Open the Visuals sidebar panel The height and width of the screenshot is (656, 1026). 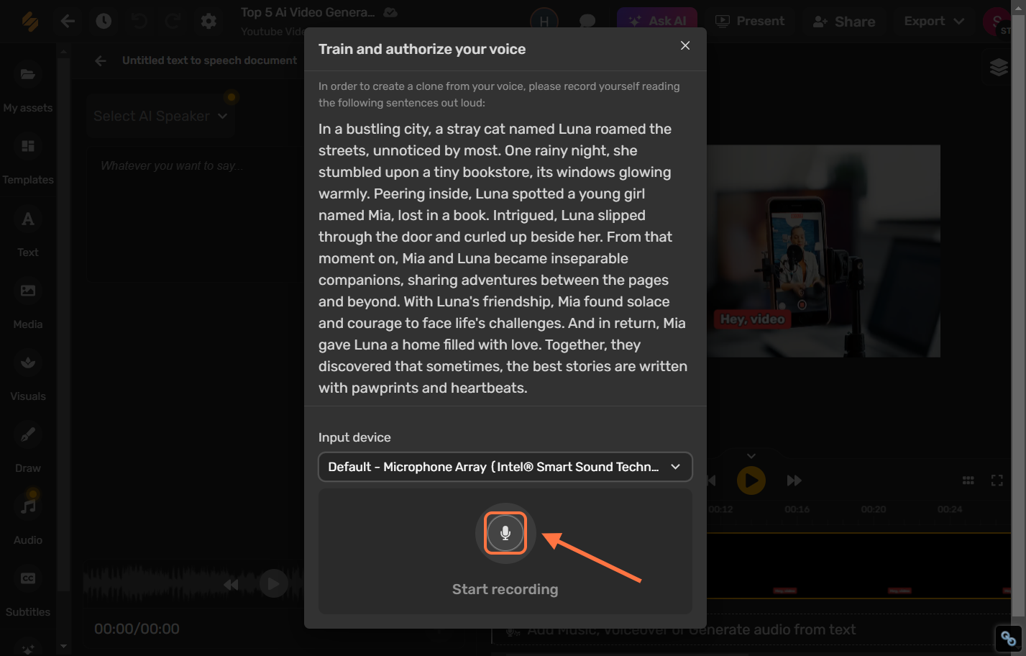(x=28, y=377)
